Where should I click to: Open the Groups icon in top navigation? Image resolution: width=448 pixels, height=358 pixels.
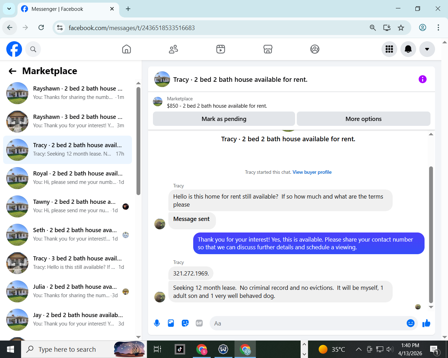point(315,49)
